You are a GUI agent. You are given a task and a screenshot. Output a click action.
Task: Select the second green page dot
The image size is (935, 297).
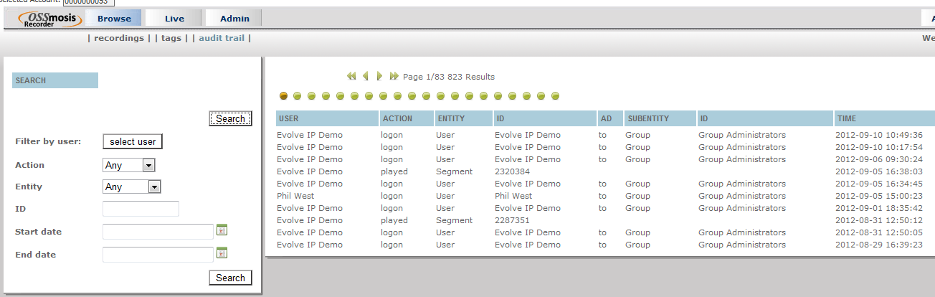click(x=298, y=95)
